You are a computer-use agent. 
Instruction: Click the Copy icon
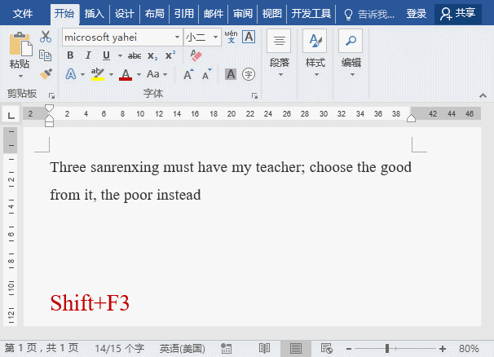[x=46, y=55]
